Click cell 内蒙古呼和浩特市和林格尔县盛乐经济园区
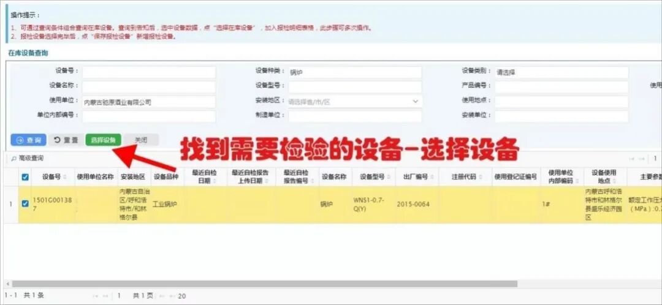 point(604,205)
